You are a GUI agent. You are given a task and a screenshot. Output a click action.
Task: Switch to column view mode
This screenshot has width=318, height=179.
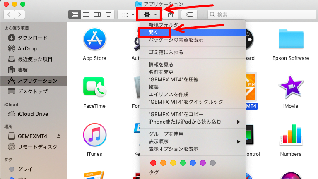[x=97, y=14]
